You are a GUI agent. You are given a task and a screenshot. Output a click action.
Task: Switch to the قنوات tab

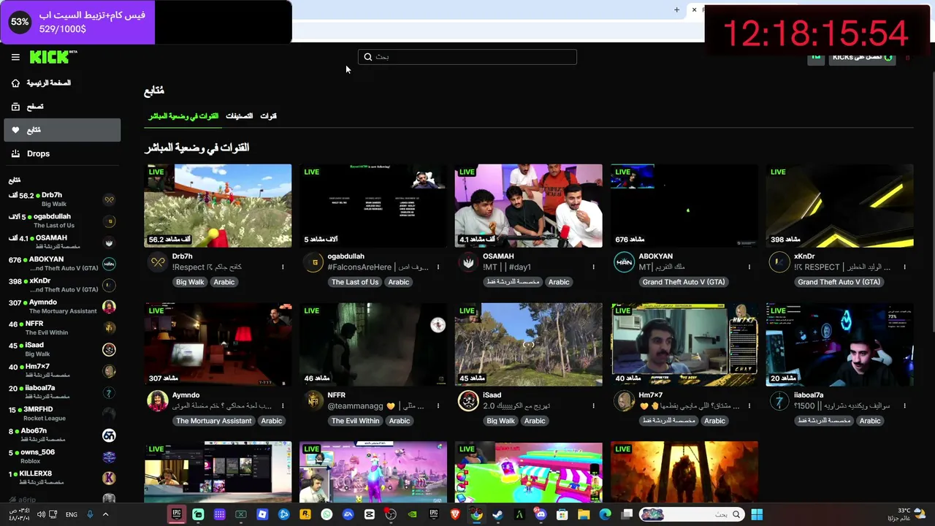[269, 116]
